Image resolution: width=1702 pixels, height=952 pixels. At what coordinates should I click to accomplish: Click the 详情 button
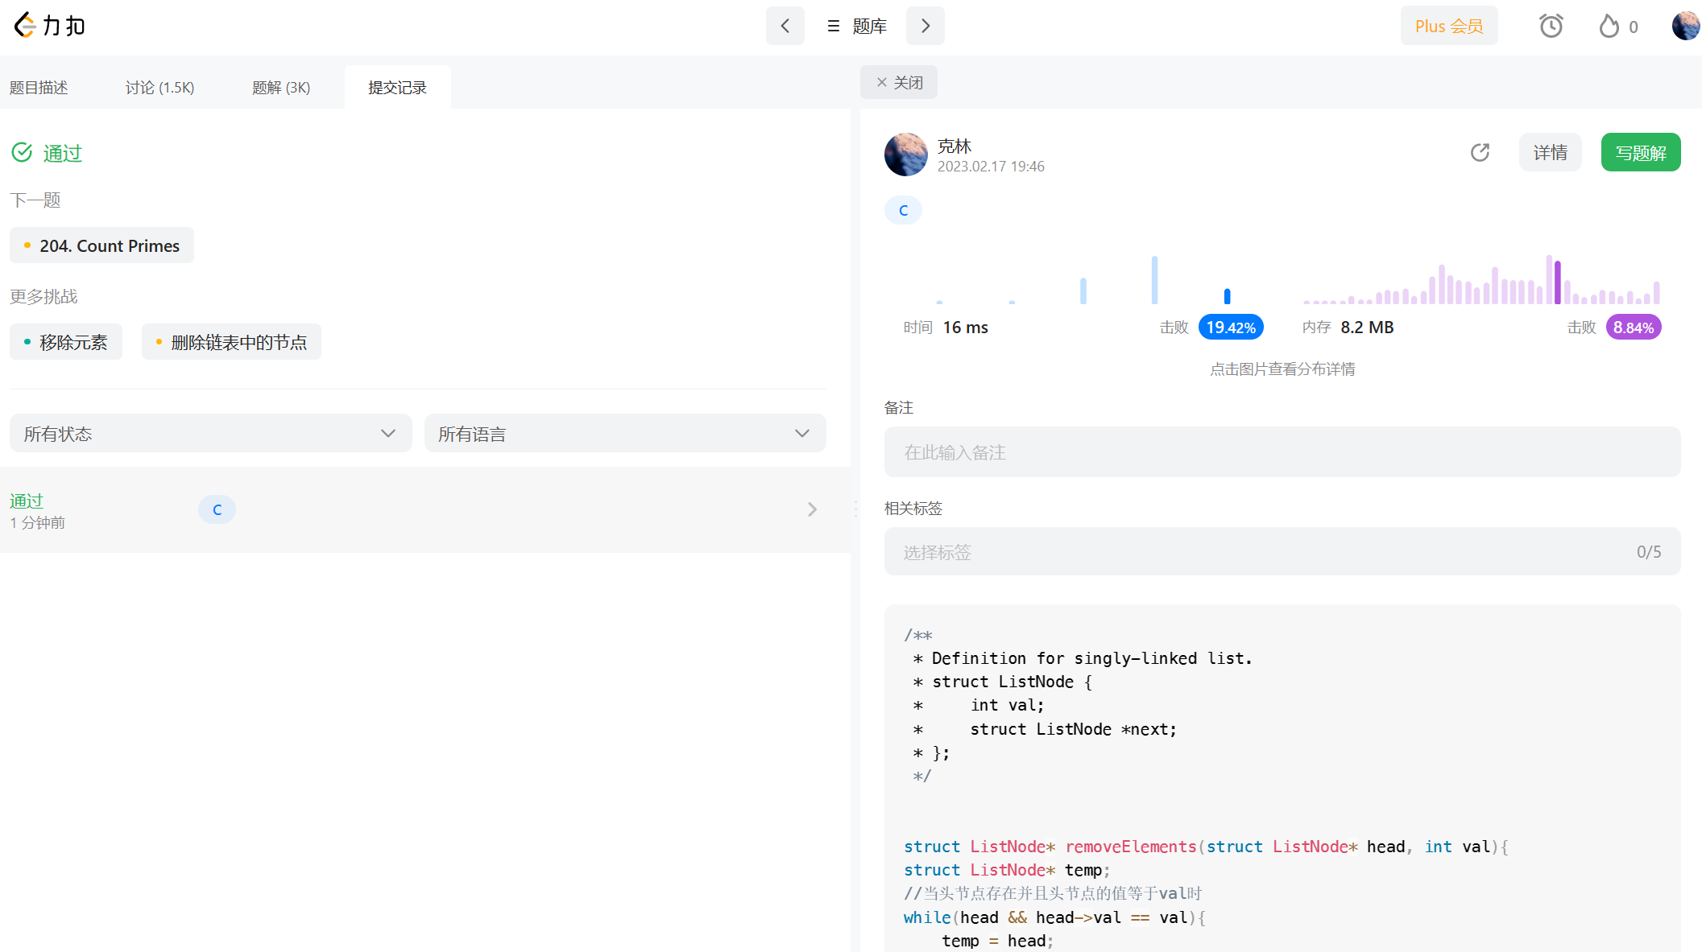1550,153
